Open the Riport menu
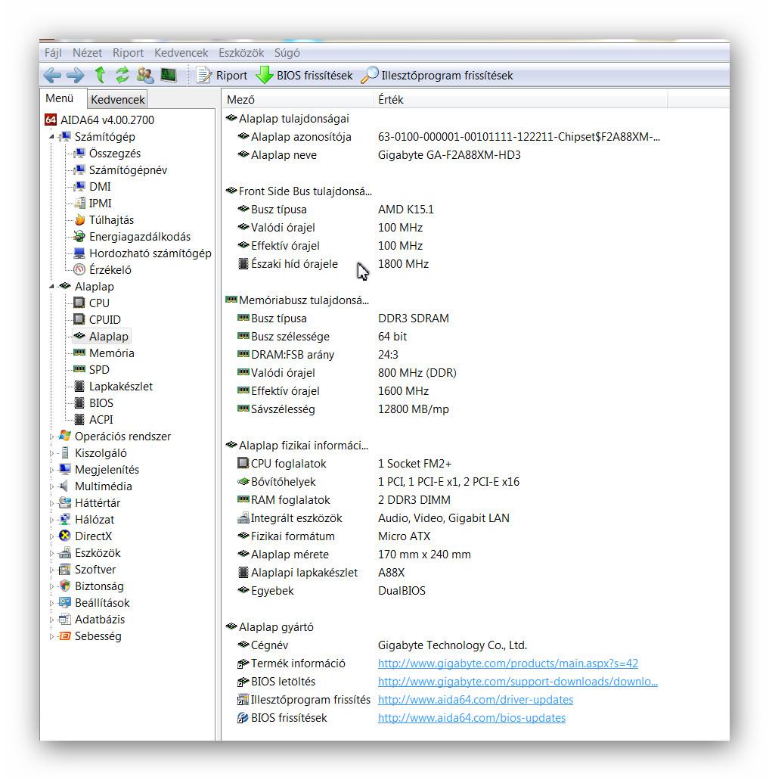The image size is (769, 780). pyautogui.click(x=128, y=53)
